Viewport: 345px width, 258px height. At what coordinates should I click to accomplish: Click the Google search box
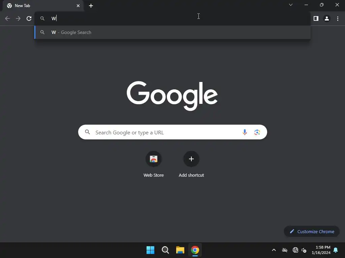point(172,132)
